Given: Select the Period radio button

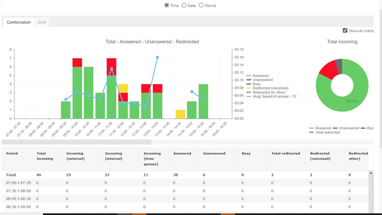Looking at the screenshot, I should click(201, 5).
